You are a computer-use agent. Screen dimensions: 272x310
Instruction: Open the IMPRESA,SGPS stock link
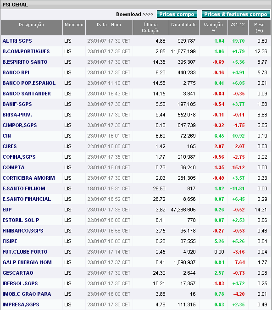point(21,304)
